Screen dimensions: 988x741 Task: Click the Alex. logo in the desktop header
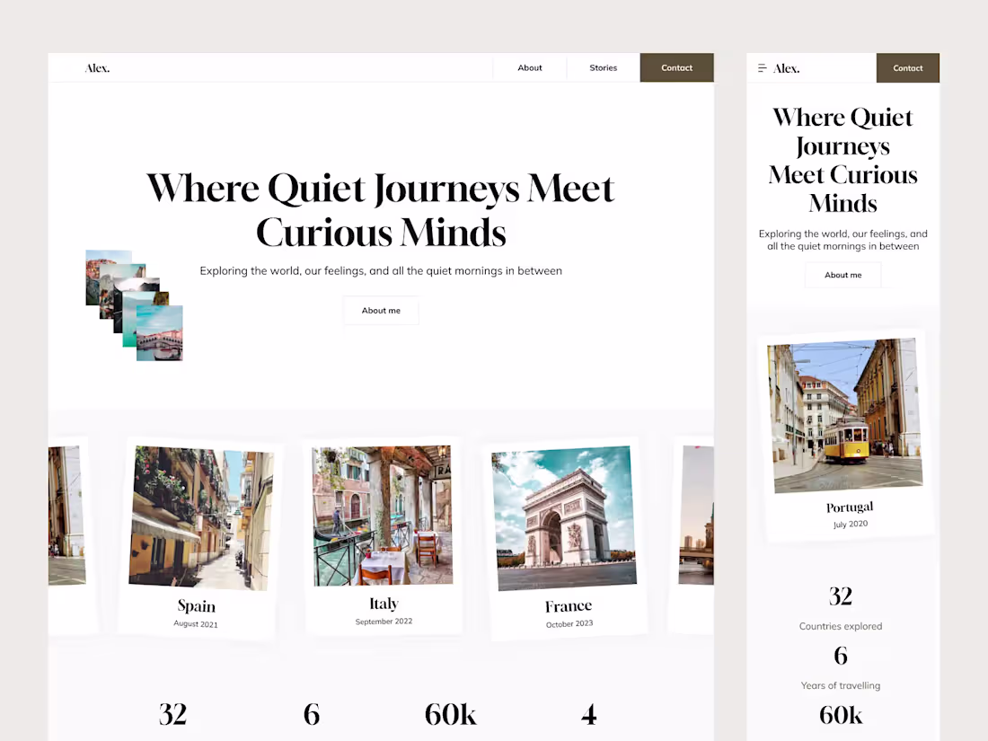(97, 67)
